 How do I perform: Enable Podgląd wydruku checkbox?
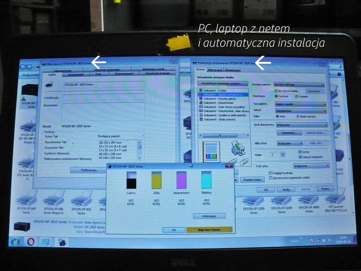coord(270,173)
